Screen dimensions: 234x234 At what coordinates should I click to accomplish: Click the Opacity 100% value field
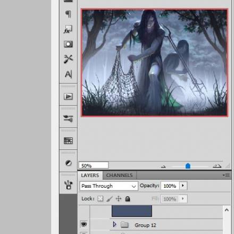(x=170, y=186)
